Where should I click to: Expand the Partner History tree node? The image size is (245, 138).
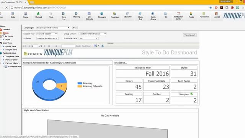click(x=3, y=63)
